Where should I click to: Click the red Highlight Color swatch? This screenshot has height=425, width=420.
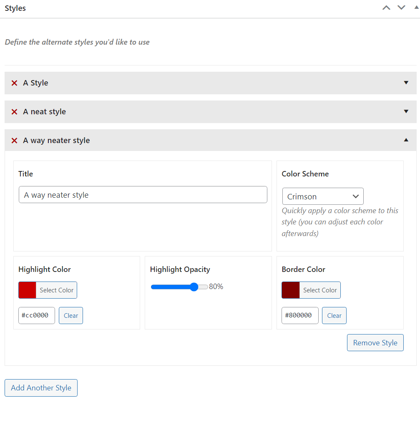(27, 290)
